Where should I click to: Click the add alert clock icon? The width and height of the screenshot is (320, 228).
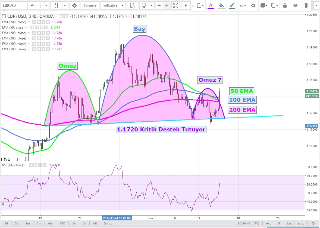132,5
